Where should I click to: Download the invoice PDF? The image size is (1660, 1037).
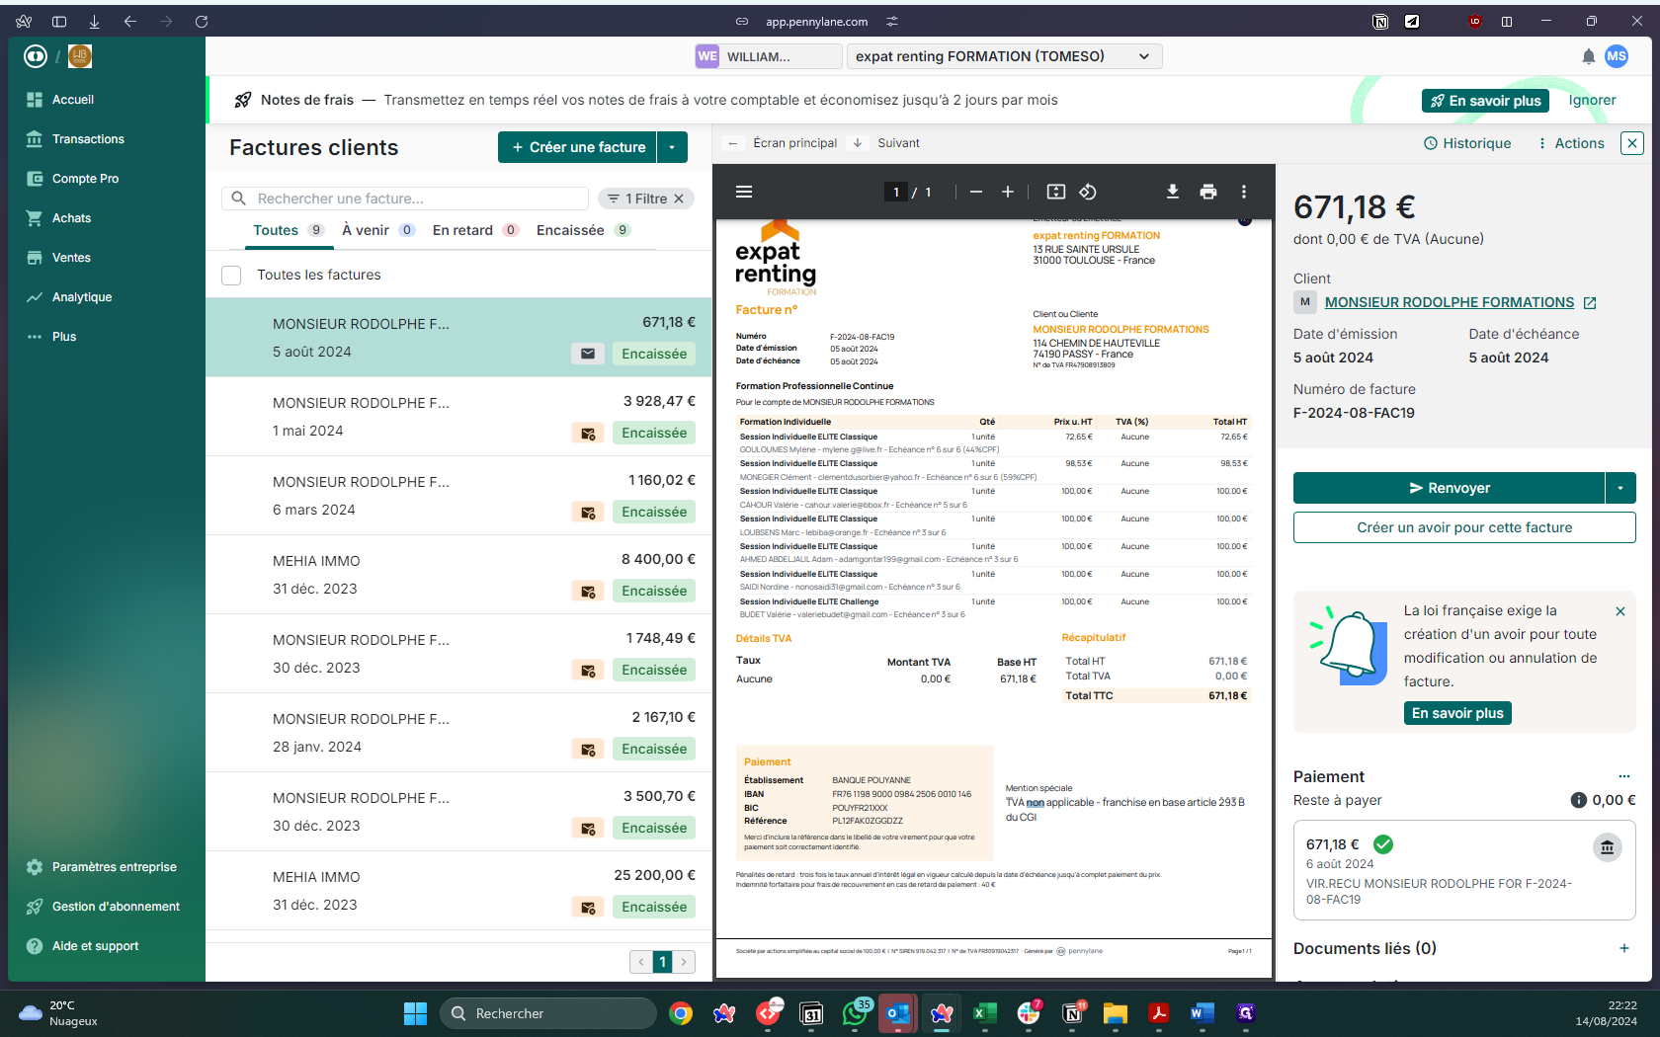[x=1173, y=192]
